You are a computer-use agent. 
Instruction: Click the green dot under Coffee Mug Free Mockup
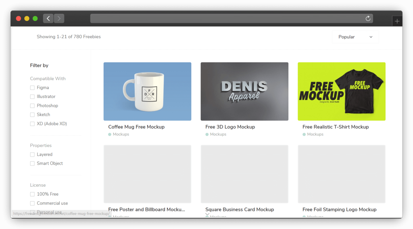[110, 134]
